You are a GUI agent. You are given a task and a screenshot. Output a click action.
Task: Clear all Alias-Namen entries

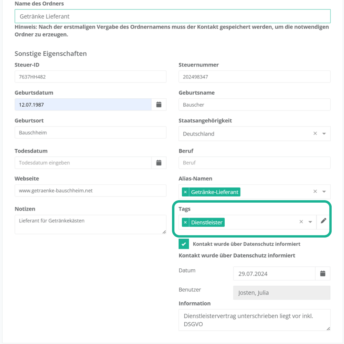pyautogui.click(x=315, y=192)
